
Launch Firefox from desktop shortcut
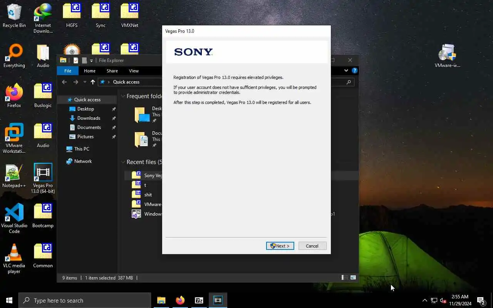[14, 96]
